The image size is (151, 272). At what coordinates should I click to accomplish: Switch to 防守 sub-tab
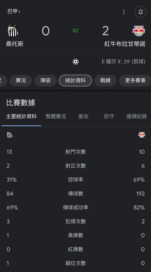[109, 116]
